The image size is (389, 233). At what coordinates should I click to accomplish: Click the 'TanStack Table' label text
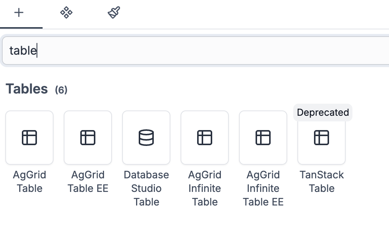[x=322, y=182]
